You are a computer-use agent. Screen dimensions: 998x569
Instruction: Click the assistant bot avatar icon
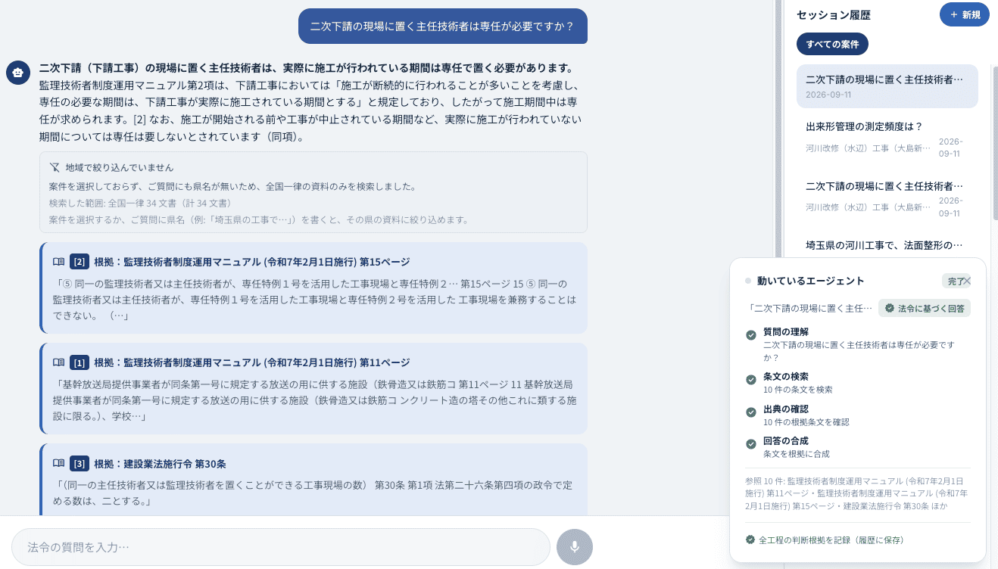(x=18, y=72)
